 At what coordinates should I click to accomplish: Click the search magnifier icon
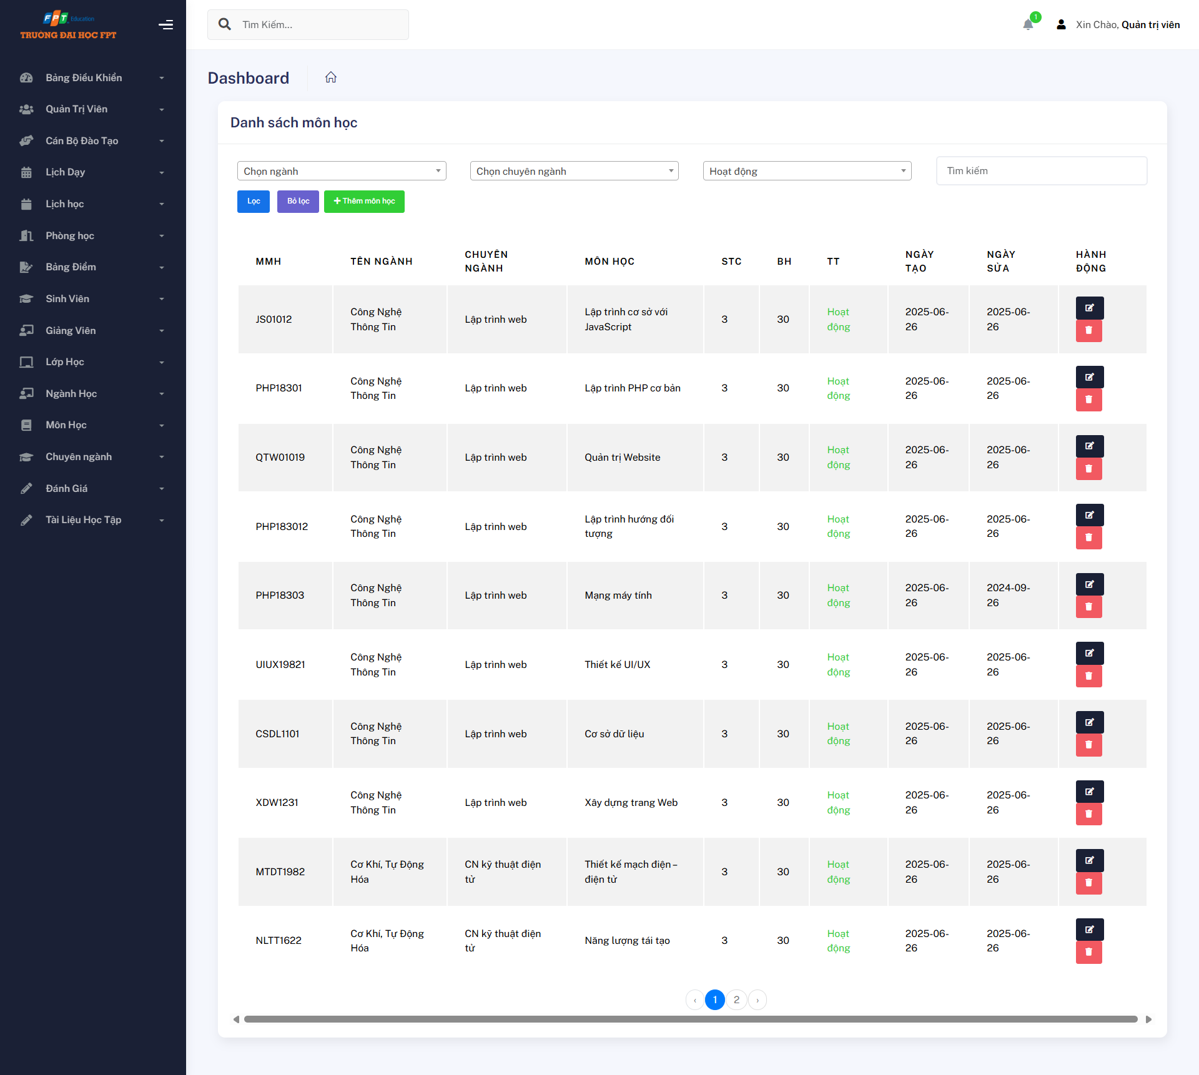(225, 24)
